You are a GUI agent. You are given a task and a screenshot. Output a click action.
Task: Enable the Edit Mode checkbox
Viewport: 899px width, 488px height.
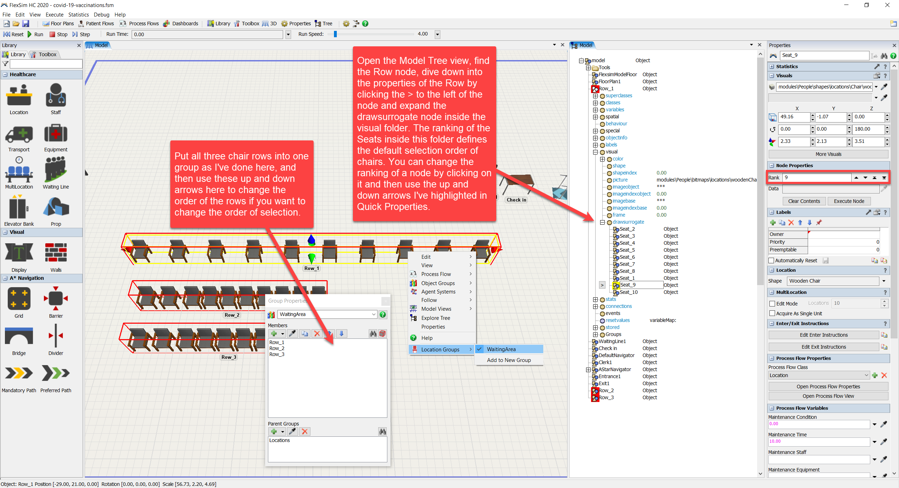772,303
